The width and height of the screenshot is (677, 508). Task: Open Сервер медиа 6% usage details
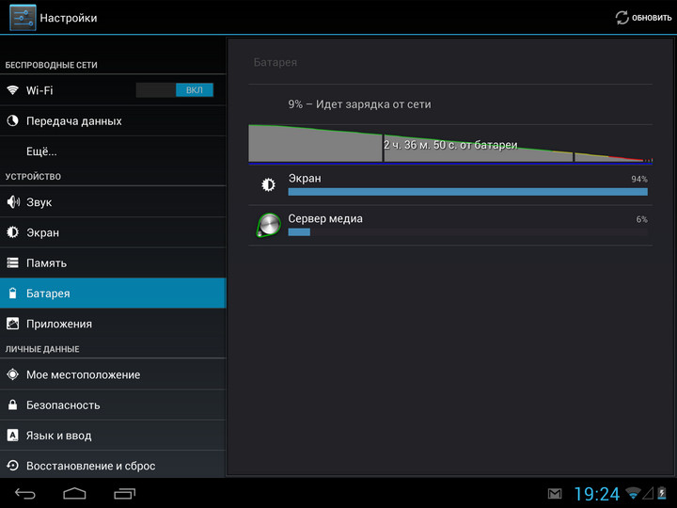tap(450, 225)
